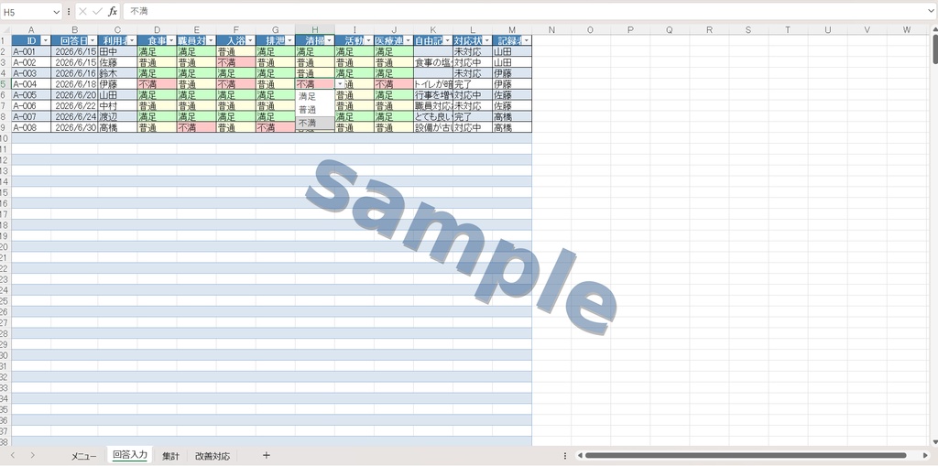Expand the formula bar chevron
The image size is (938, 466).
[931, 12]
